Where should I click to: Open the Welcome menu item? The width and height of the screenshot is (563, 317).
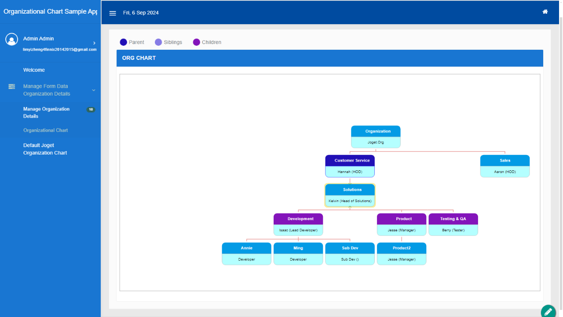(x=34, y=70)
